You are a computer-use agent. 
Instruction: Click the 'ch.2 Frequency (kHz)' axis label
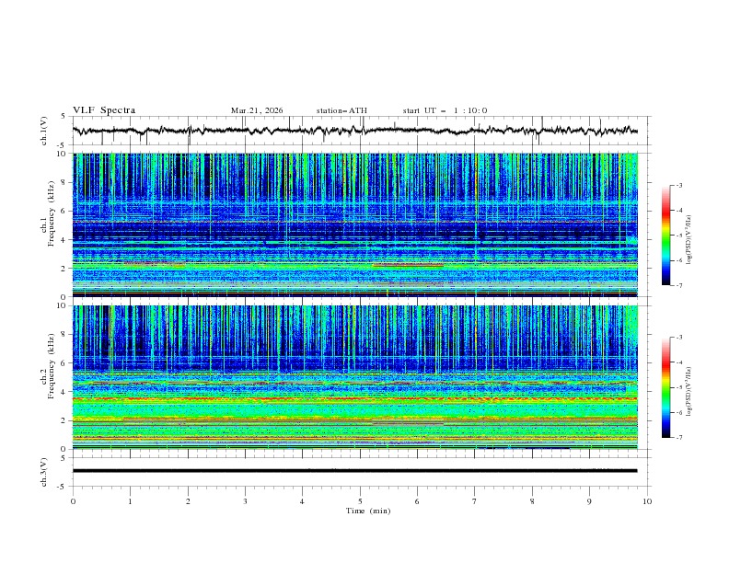[47, 366]
